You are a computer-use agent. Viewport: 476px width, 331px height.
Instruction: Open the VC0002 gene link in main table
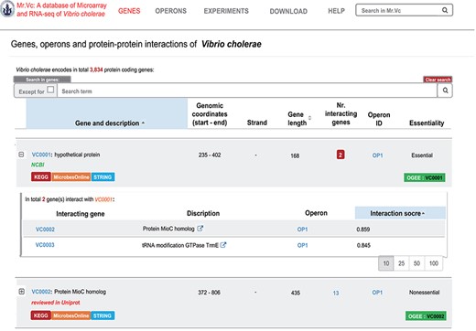pos(40,292)
